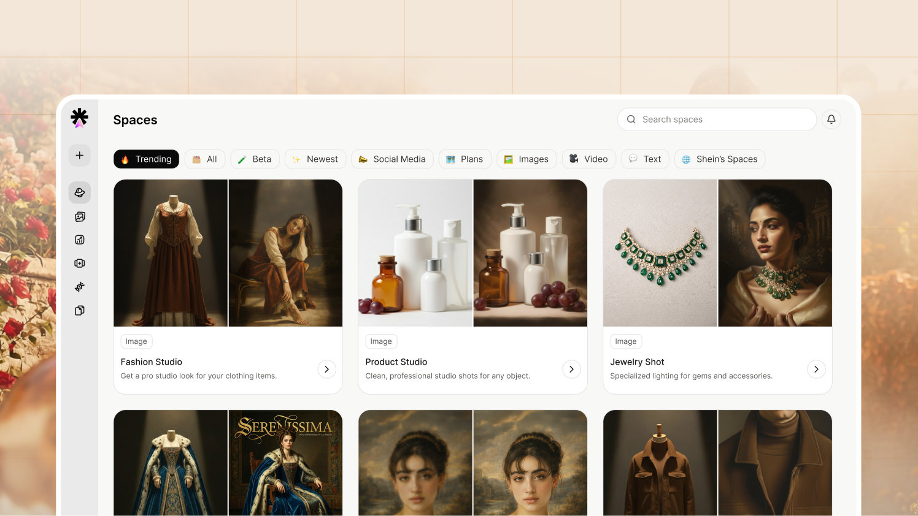Screen dimensions: 918x516
Task: Click the Fashion Studio title
Action: coord(152,362)
